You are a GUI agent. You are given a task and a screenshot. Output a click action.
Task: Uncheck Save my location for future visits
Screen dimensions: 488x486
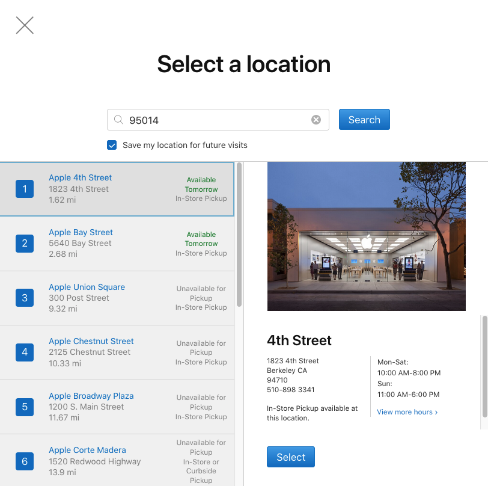[112, 145]
